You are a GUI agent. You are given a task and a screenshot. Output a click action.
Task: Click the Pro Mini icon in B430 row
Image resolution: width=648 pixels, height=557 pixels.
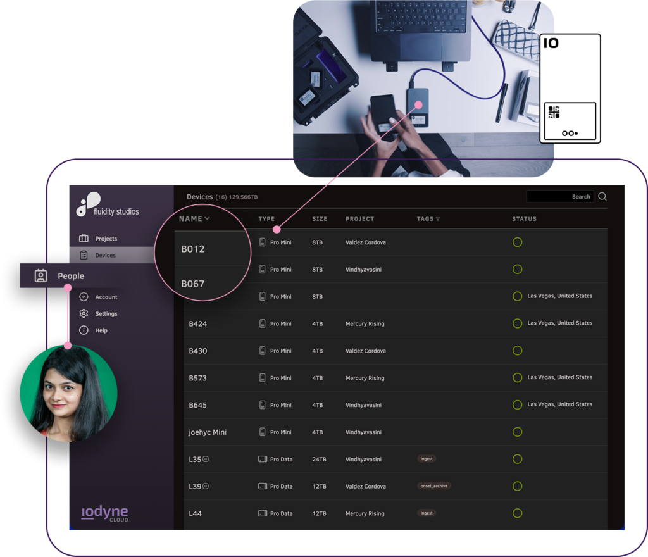pos(262,351)
